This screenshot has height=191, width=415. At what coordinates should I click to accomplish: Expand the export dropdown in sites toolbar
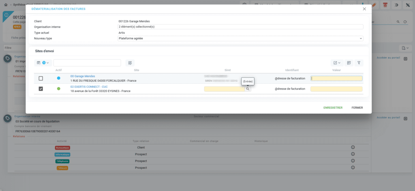pyautogui.click(x=337, y=63)
